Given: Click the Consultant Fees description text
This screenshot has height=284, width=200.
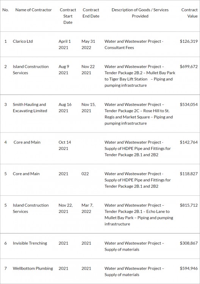Looking at the screenshot, I should [119, 48].
